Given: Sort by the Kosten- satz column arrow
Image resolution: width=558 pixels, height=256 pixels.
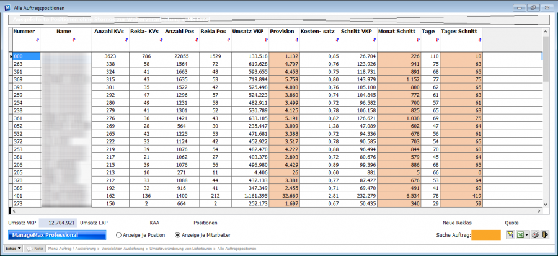Looking at the screenshot, I should (x=337, y=40).
